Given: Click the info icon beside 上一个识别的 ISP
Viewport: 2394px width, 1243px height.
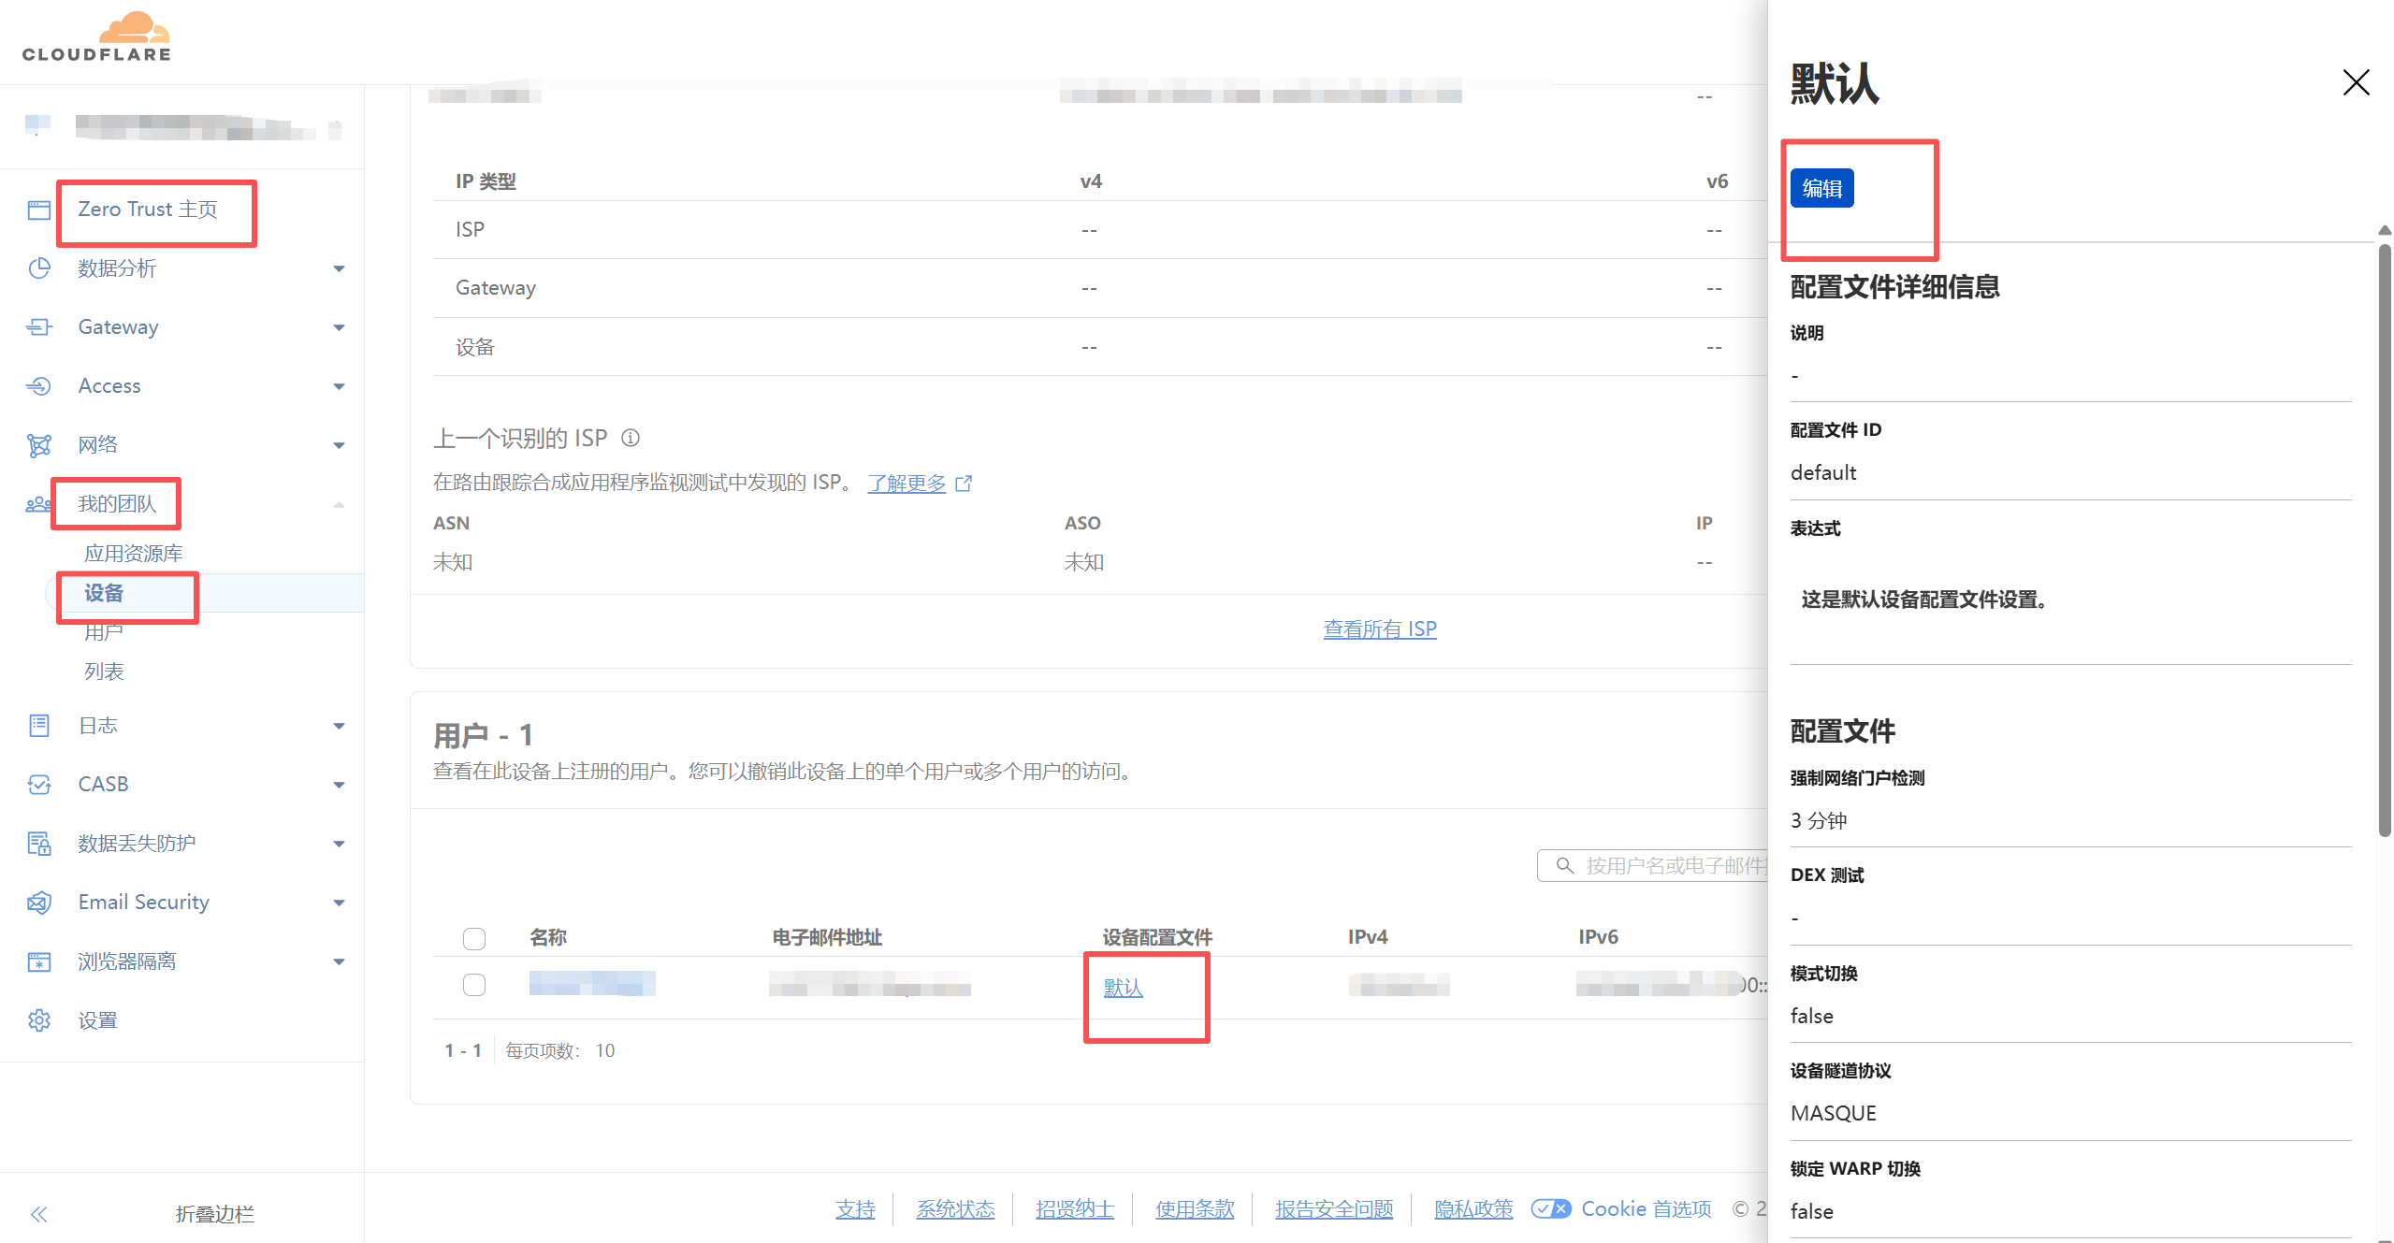Looking at the screenshot, I should [x=631, y=438].
